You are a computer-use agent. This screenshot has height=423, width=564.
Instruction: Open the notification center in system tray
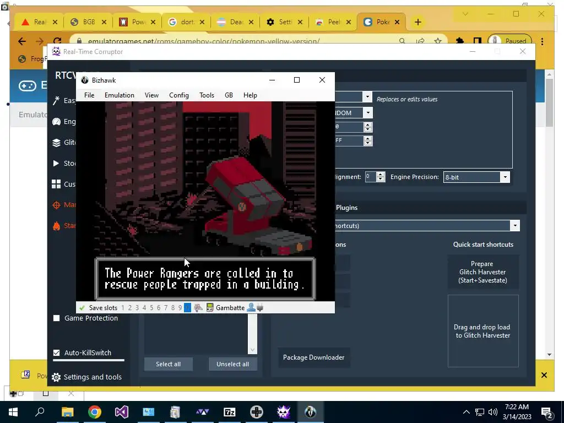(x=546, y=412)
